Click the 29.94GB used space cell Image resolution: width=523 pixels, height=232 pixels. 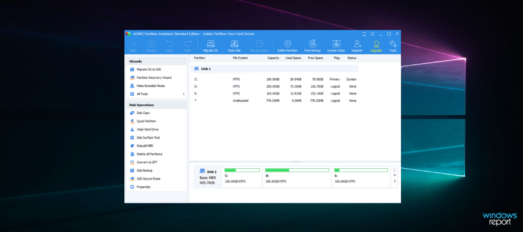coord(296,79)
